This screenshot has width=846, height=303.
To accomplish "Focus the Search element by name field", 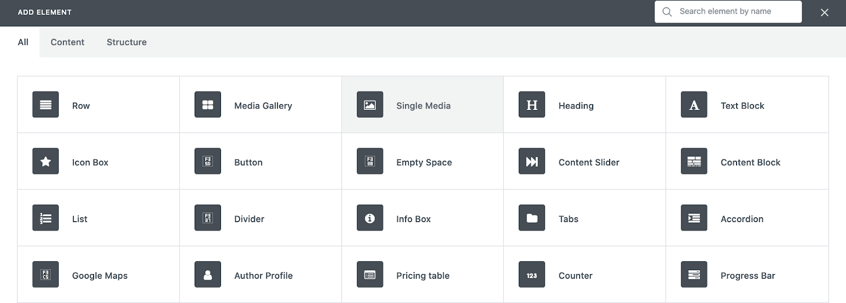I will tap(728, 12).
